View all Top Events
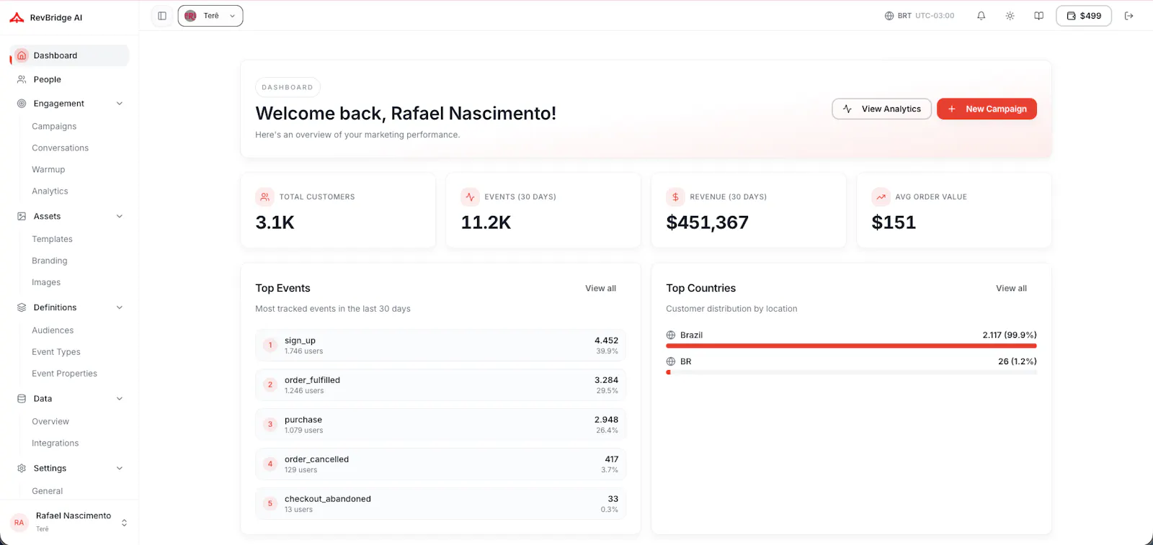This screenshot has height=545, width=1153. tap(600, 288)
